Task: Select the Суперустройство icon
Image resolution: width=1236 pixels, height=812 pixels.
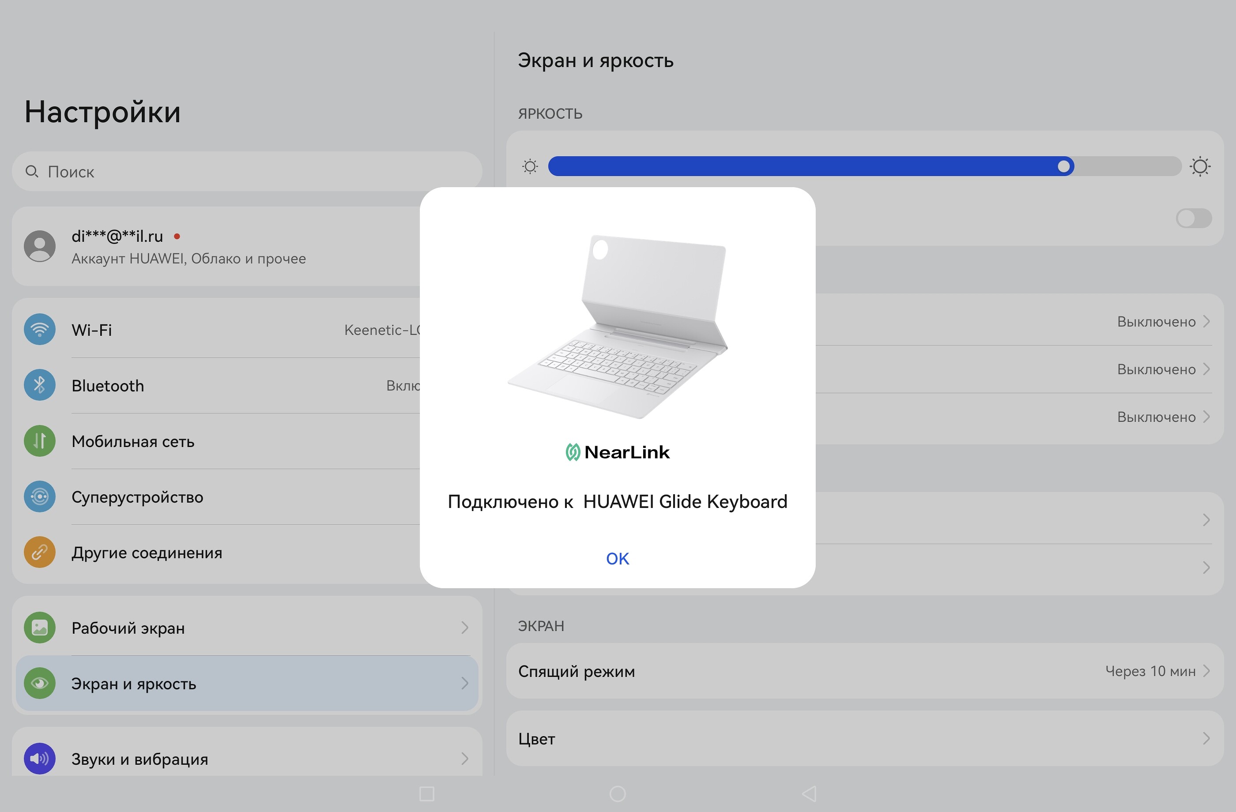Action: coord(39,497)
